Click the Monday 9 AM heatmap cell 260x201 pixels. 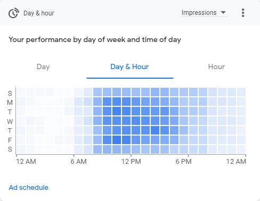[x=107, y=102]
